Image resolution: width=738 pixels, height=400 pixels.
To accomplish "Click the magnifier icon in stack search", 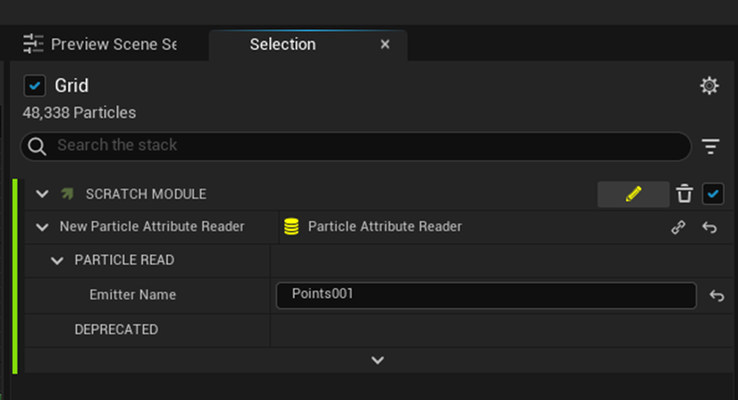I will click(x=37, y=146).
